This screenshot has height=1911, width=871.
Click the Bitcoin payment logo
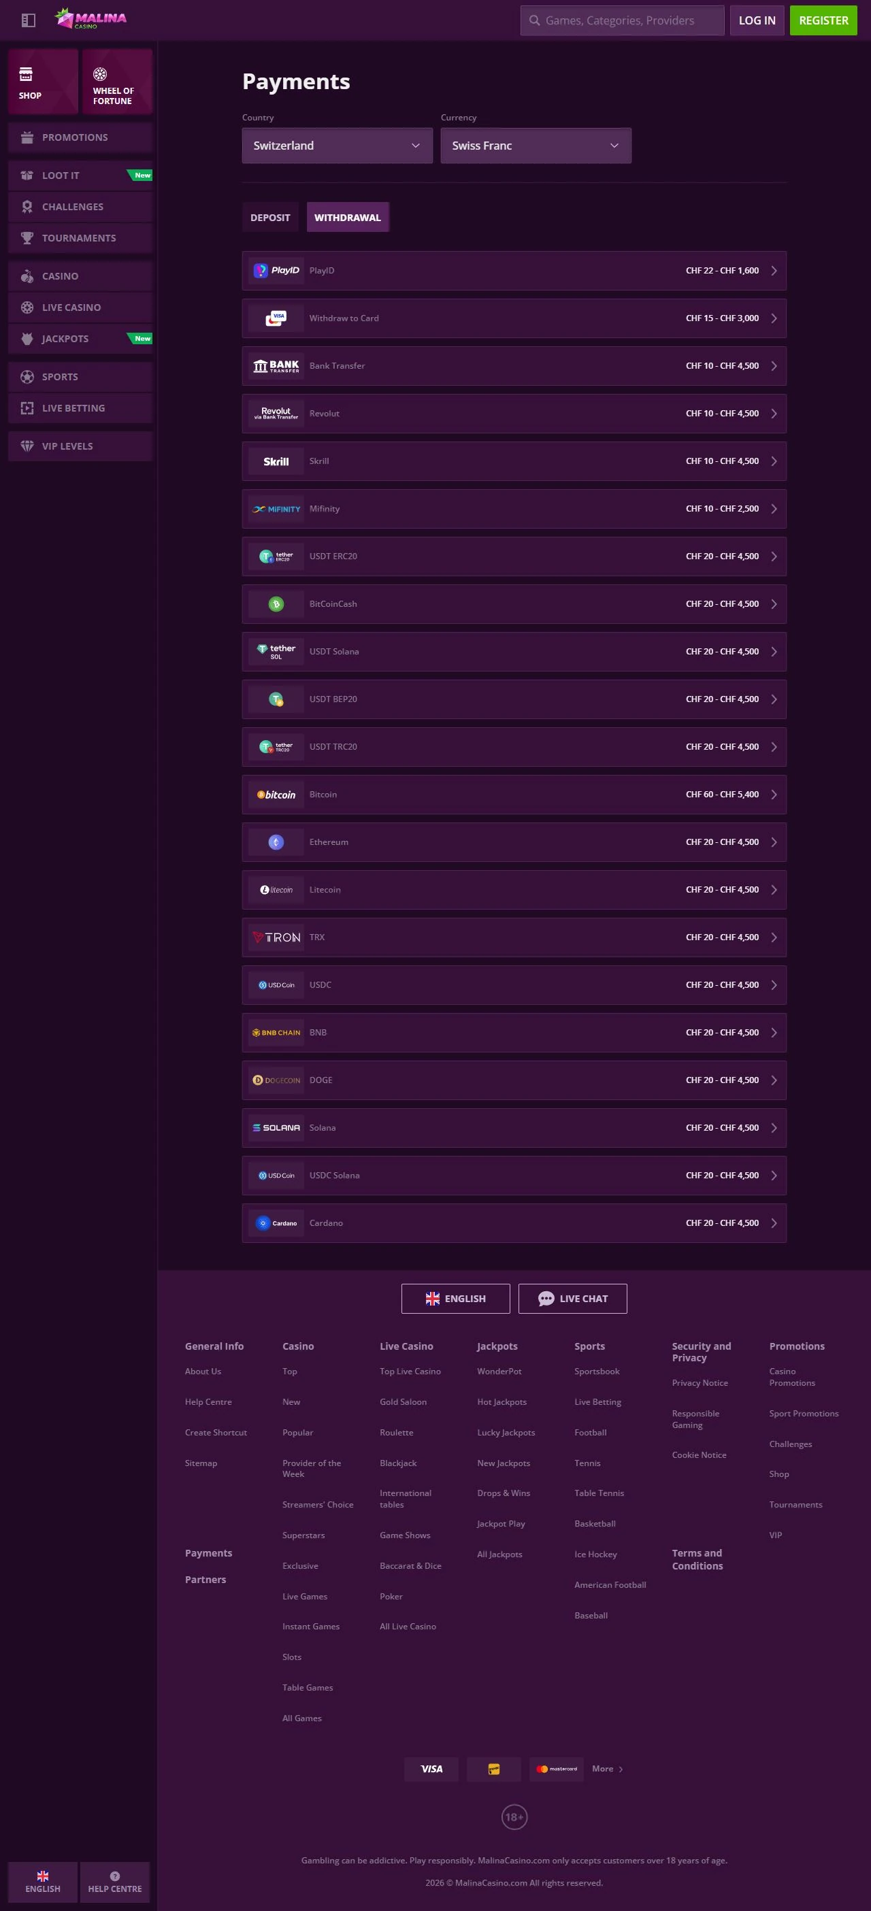pyautogui.click(x=276, y=795)
